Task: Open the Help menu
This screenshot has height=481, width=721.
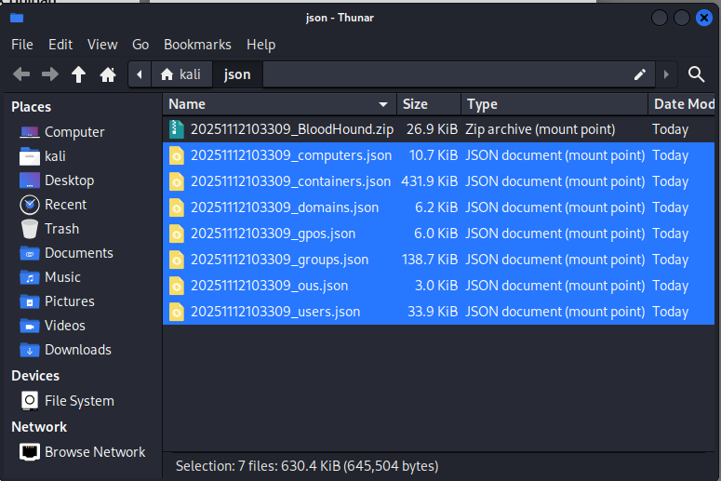Action: (260, 45)
